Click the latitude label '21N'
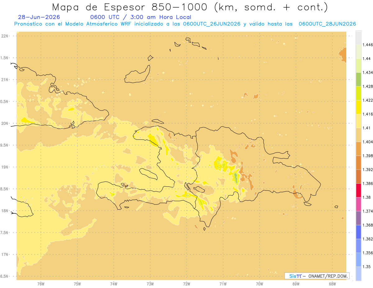The width and height of the screenshot is (373, 288). pos(5,80)
